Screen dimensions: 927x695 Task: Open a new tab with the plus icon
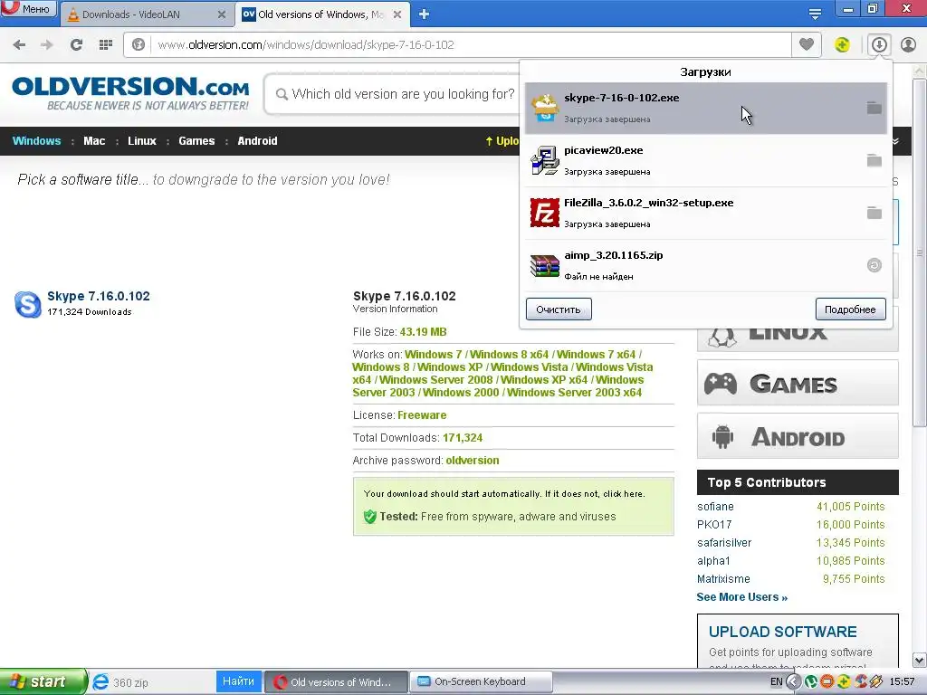424,14
